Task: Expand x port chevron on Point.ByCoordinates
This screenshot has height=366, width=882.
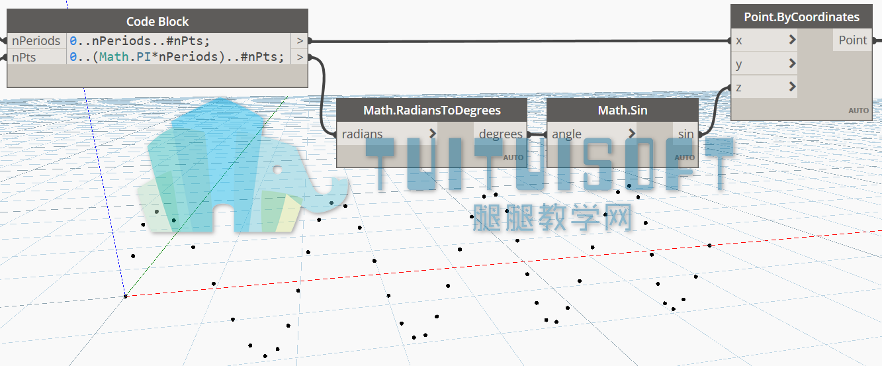Action: click(792, 40)
